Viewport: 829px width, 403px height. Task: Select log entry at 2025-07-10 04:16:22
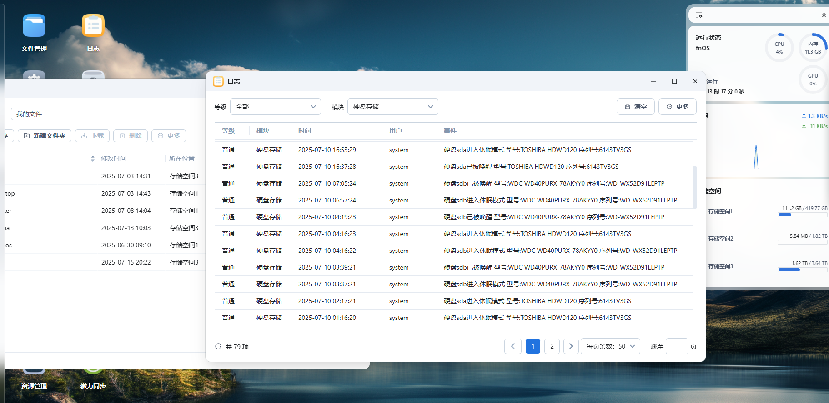[x=454, y=251]
